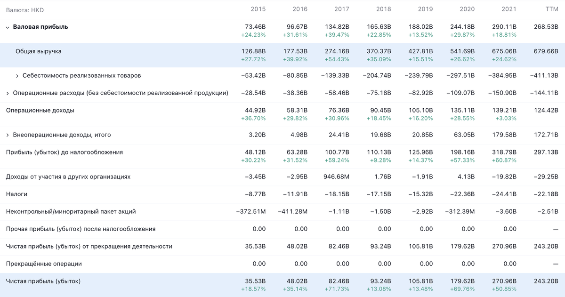
Task: Click the 2021 column header
Action: tap(509, 9)
